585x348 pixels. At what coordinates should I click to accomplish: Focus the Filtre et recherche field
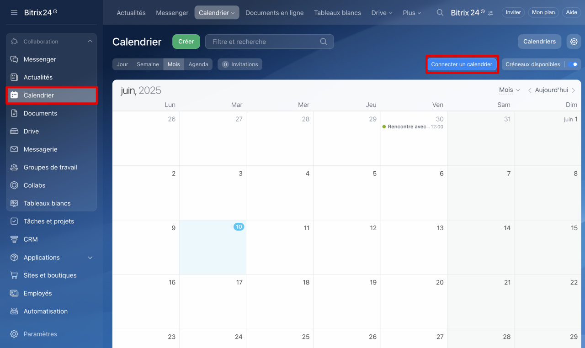pos(270,42)
